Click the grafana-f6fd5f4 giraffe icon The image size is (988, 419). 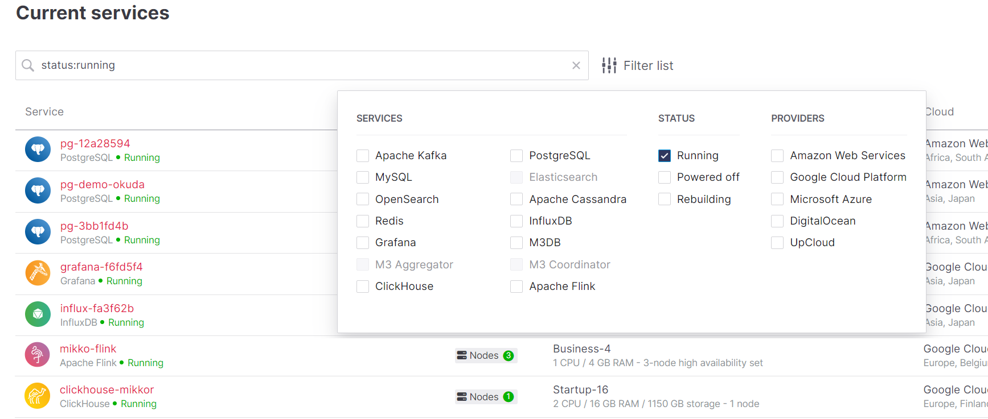[38, 273]
